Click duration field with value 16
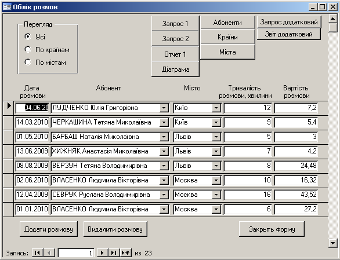340x260 pixels. [248, 195]
